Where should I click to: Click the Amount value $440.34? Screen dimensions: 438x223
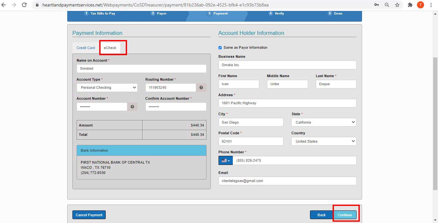(x=197, y=125)
